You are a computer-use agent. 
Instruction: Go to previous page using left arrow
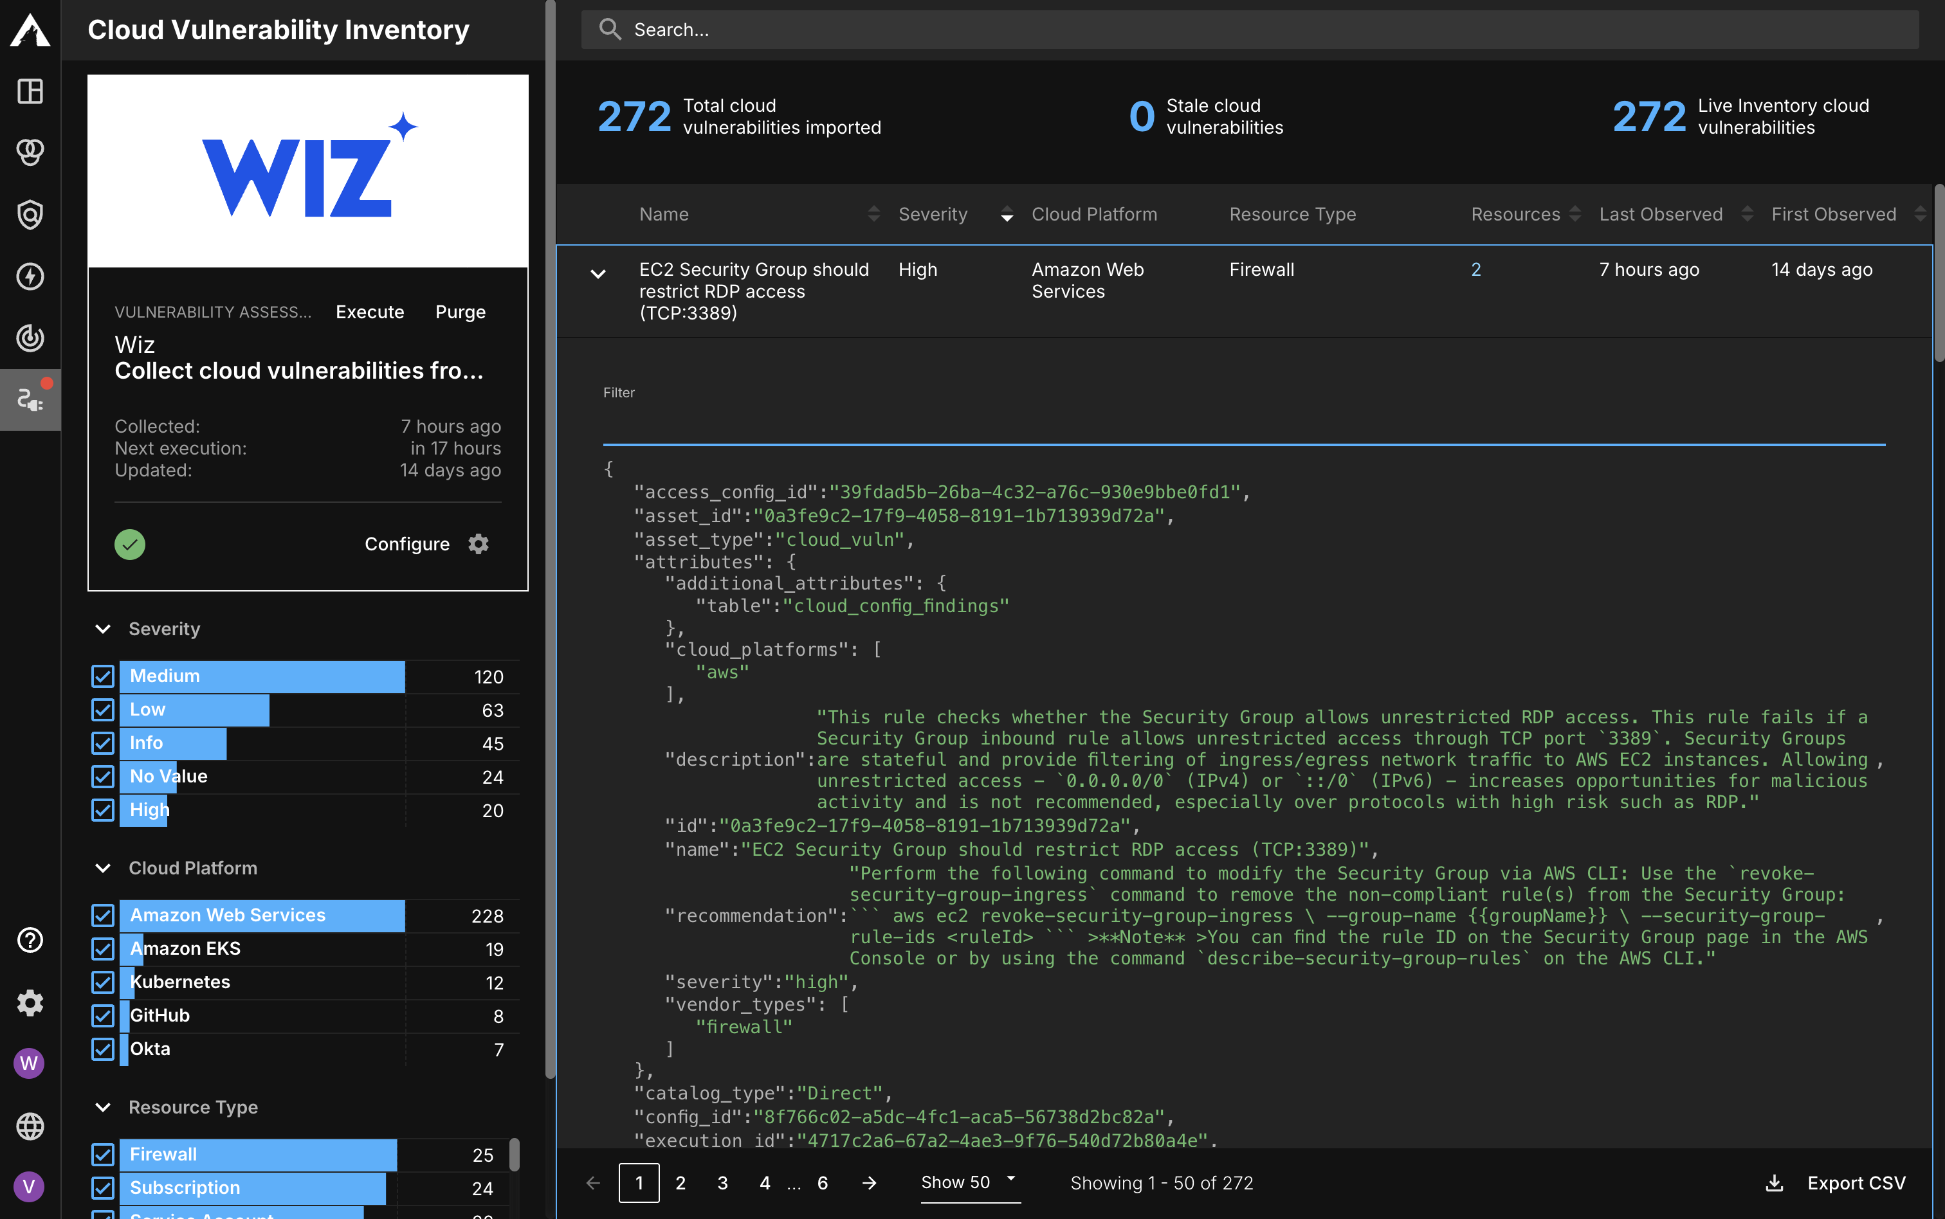592,1183
